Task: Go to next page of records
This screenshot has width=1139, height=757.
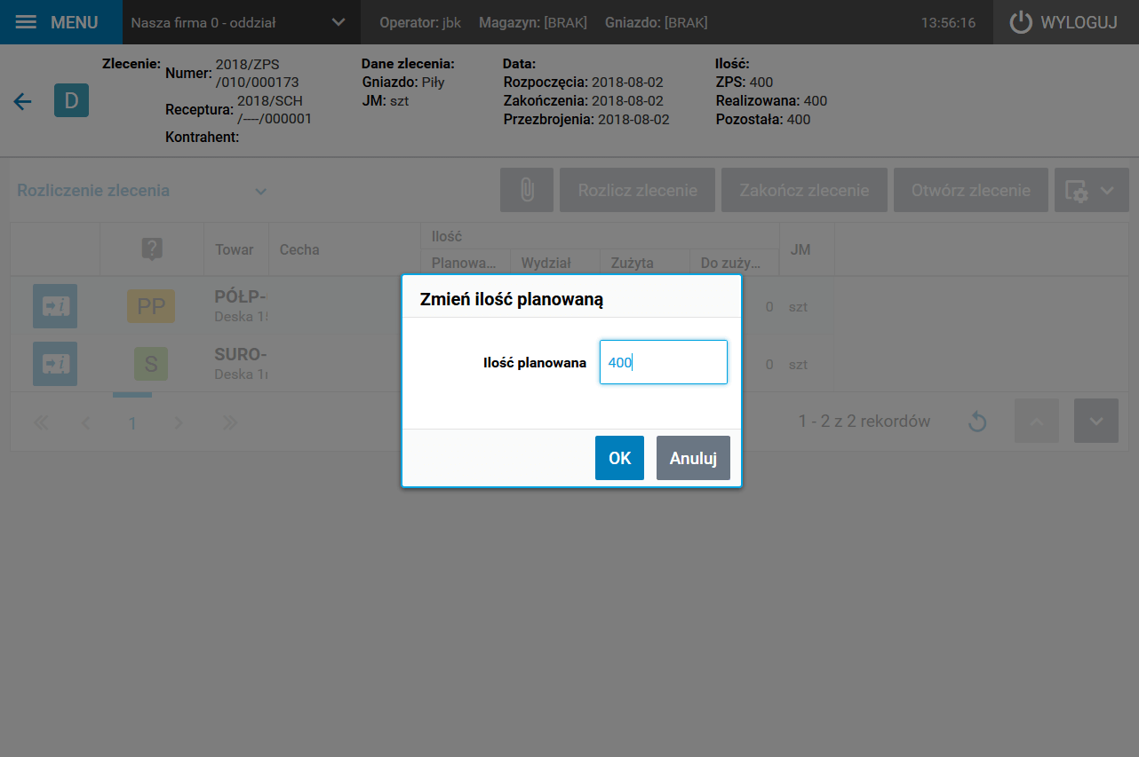Action: (179, 422)
